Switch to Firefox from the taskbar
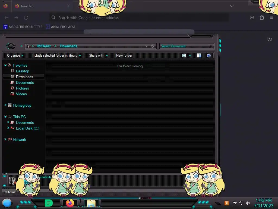This screenshot has height=209, width=278. (x=70, y=203)
